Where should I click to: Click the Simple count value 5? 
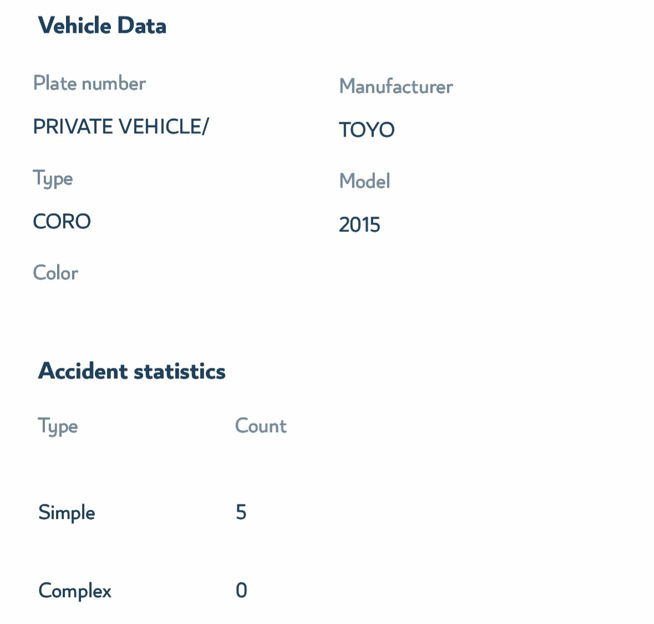[241, 512]
